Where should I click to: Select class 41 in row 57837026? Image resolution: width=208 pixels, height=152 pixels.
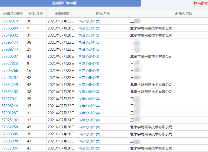pos(29,148)
